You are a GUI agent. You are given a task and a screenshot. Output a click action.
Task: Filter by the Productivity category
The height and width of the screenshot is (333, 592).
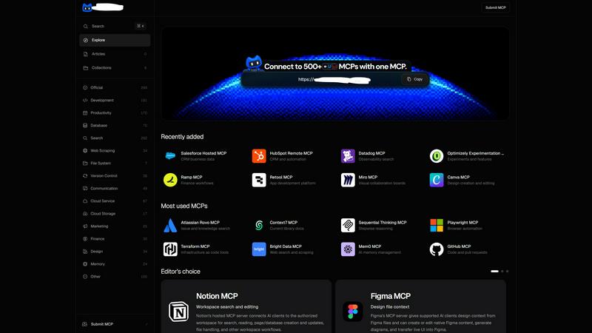tap(115, 113)
